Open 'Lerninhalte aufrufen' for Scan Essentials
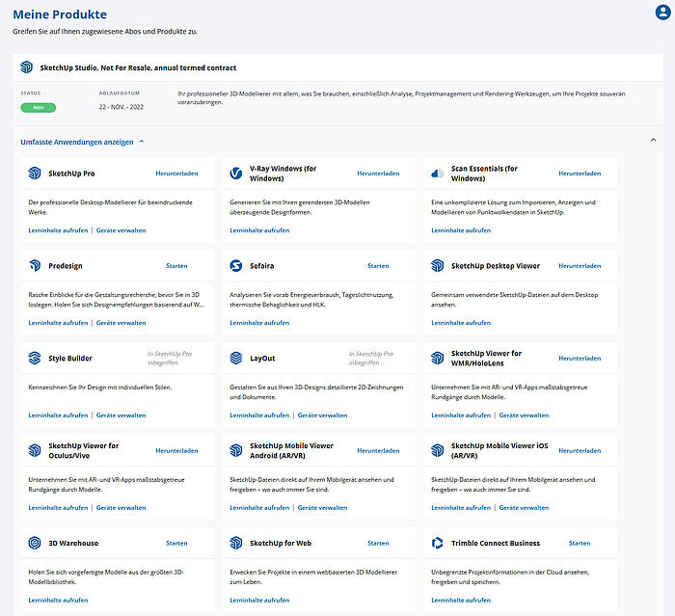This screenshot has width=675, height=616. 461,230
